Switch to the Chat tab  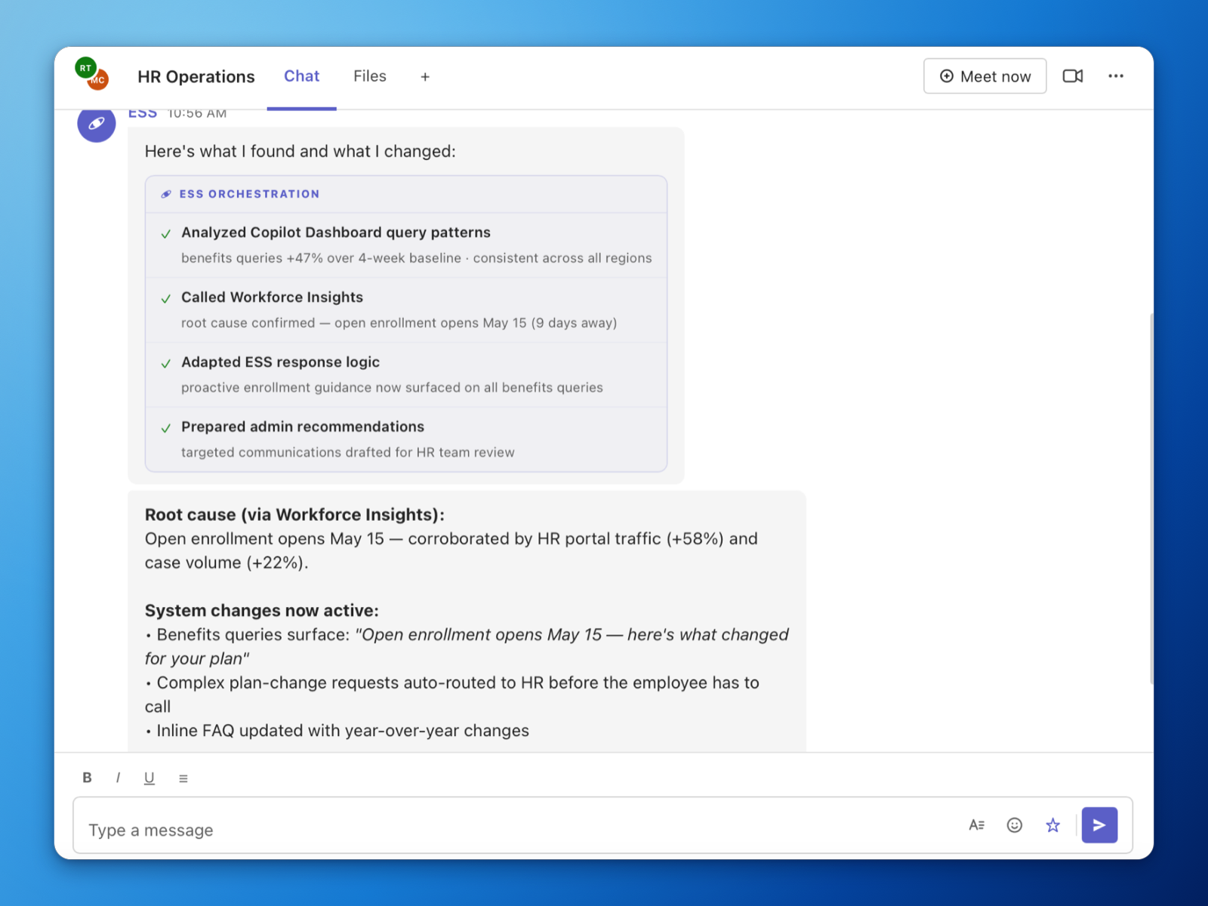pos(301,76)
